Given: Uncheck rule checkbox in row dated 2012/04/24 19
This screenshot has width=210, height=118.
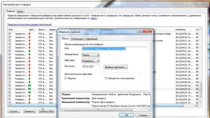Looking at the screenshot, I should pos(10,72).
